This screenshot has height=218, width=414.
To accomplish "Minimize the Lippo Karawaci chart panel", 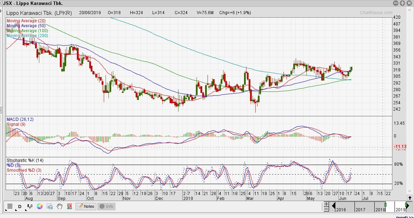I will (396, 4).
